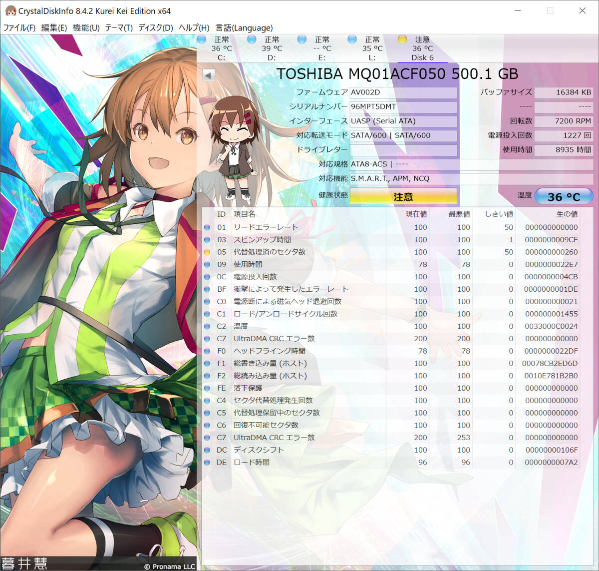The height and width of the screenshot is (571, 599).
Task: Select the L: drive status orb
Action: [352, 39]
